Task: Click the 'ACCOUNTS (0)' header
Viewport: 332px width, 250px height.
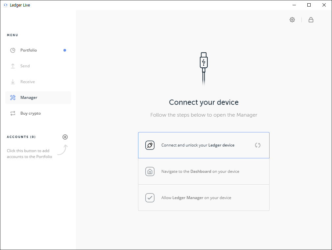Action: click(x=21, y=137)
